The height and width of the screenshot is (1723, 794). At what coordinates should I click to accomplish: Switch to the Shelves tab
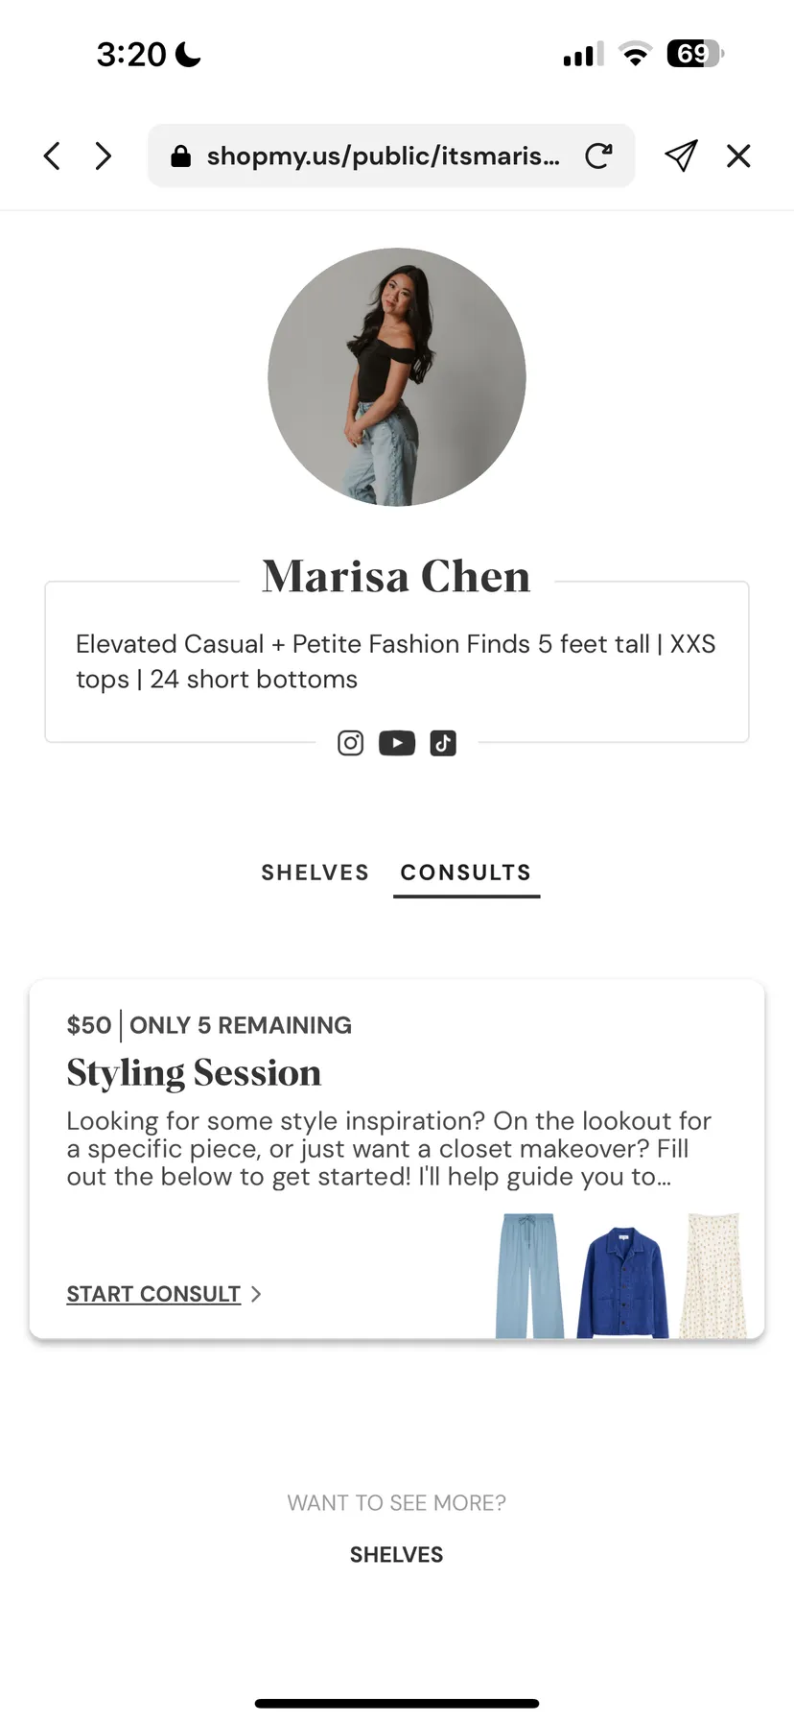click(x=315, y=873)
